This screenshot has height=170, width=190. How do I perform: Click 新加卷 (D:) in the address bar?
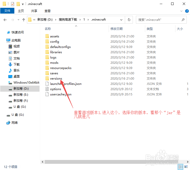point(45,20)
